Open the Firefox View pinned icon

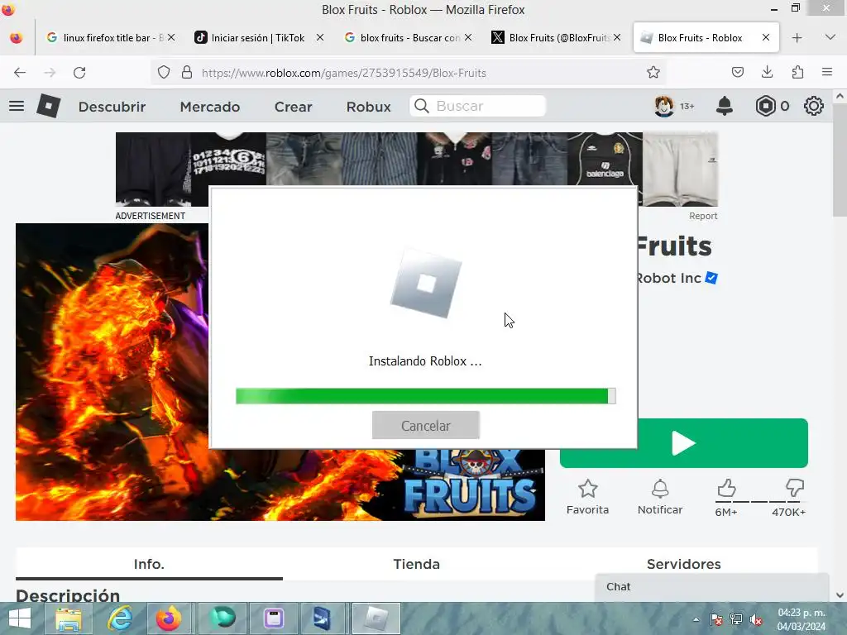tap(17, 38)
